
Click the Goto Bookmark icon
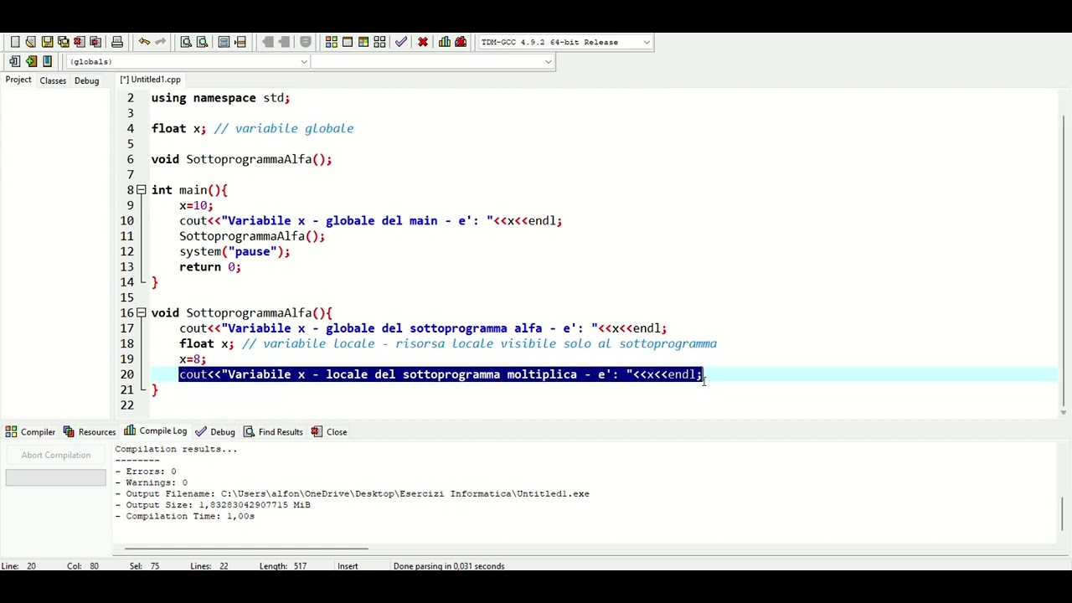point(47,61)
